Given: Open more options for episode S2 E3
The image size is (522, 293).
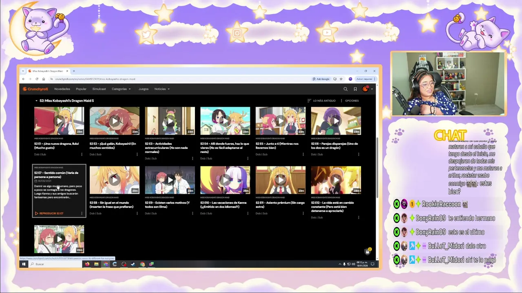Looking at the screenshot, I should 192,158.
